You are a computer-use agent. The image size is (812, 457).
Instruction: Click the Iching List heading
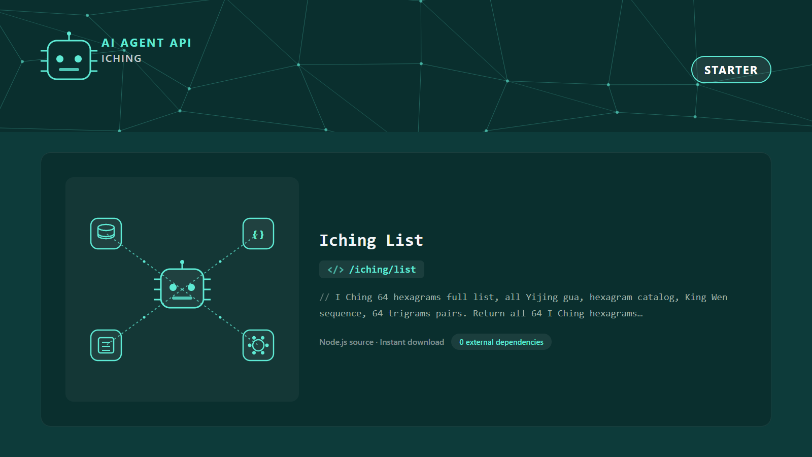point(371,240)
